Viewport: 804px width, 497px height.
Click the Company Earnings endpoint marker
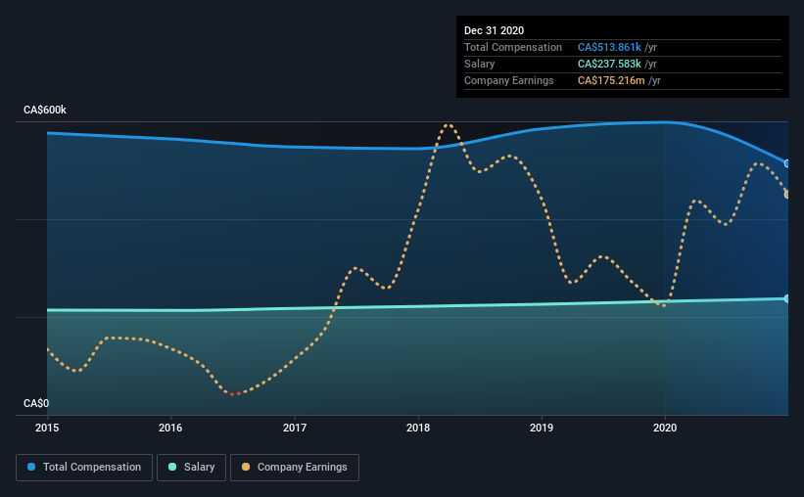point(787,194)
